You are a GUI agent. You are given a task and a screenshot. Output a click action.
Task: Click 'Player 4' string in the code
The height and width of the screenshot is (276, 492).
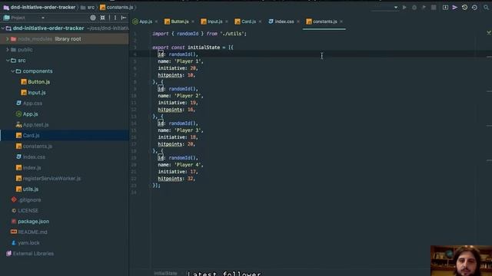(188, 165)
